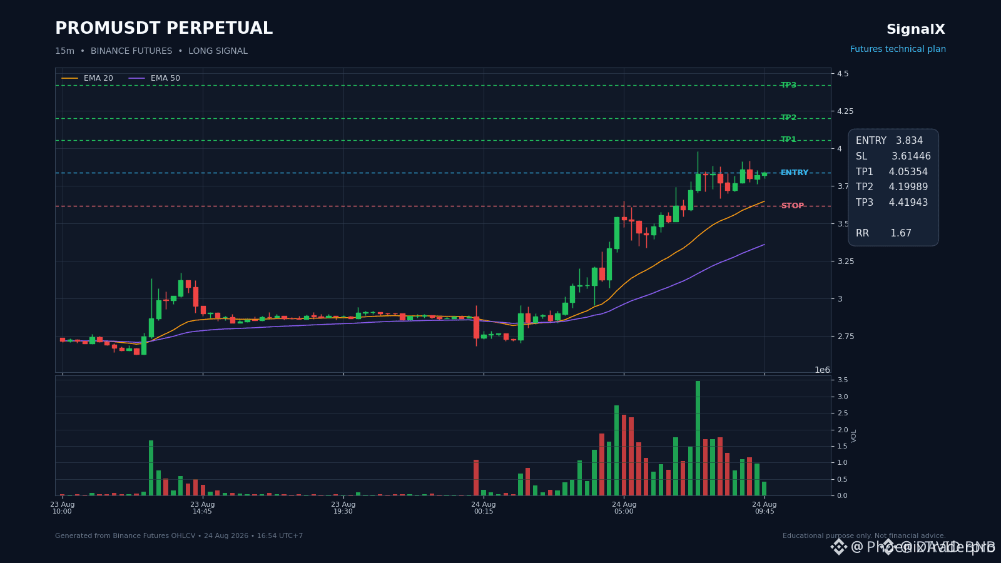
Task: Click the '23 Aug 19:30' time label
Action: point(343,508)
